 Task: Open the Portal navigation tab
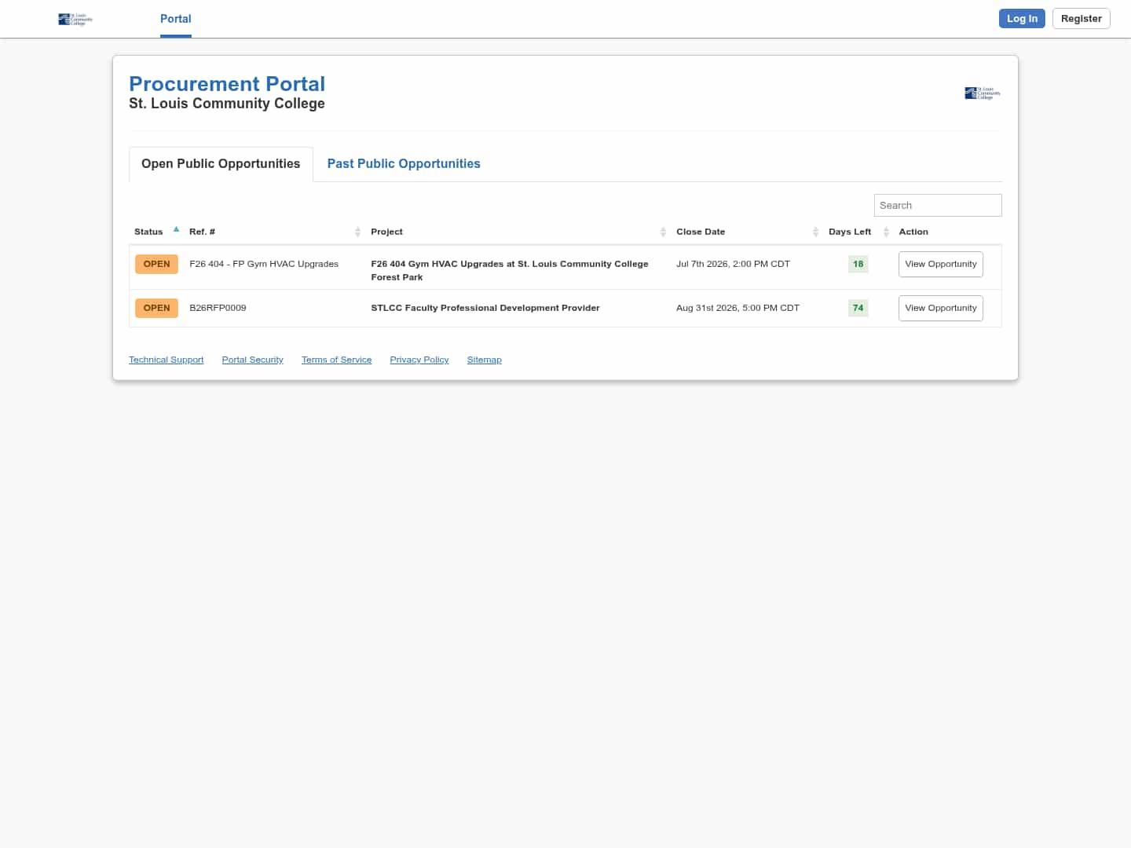point(176,19)
